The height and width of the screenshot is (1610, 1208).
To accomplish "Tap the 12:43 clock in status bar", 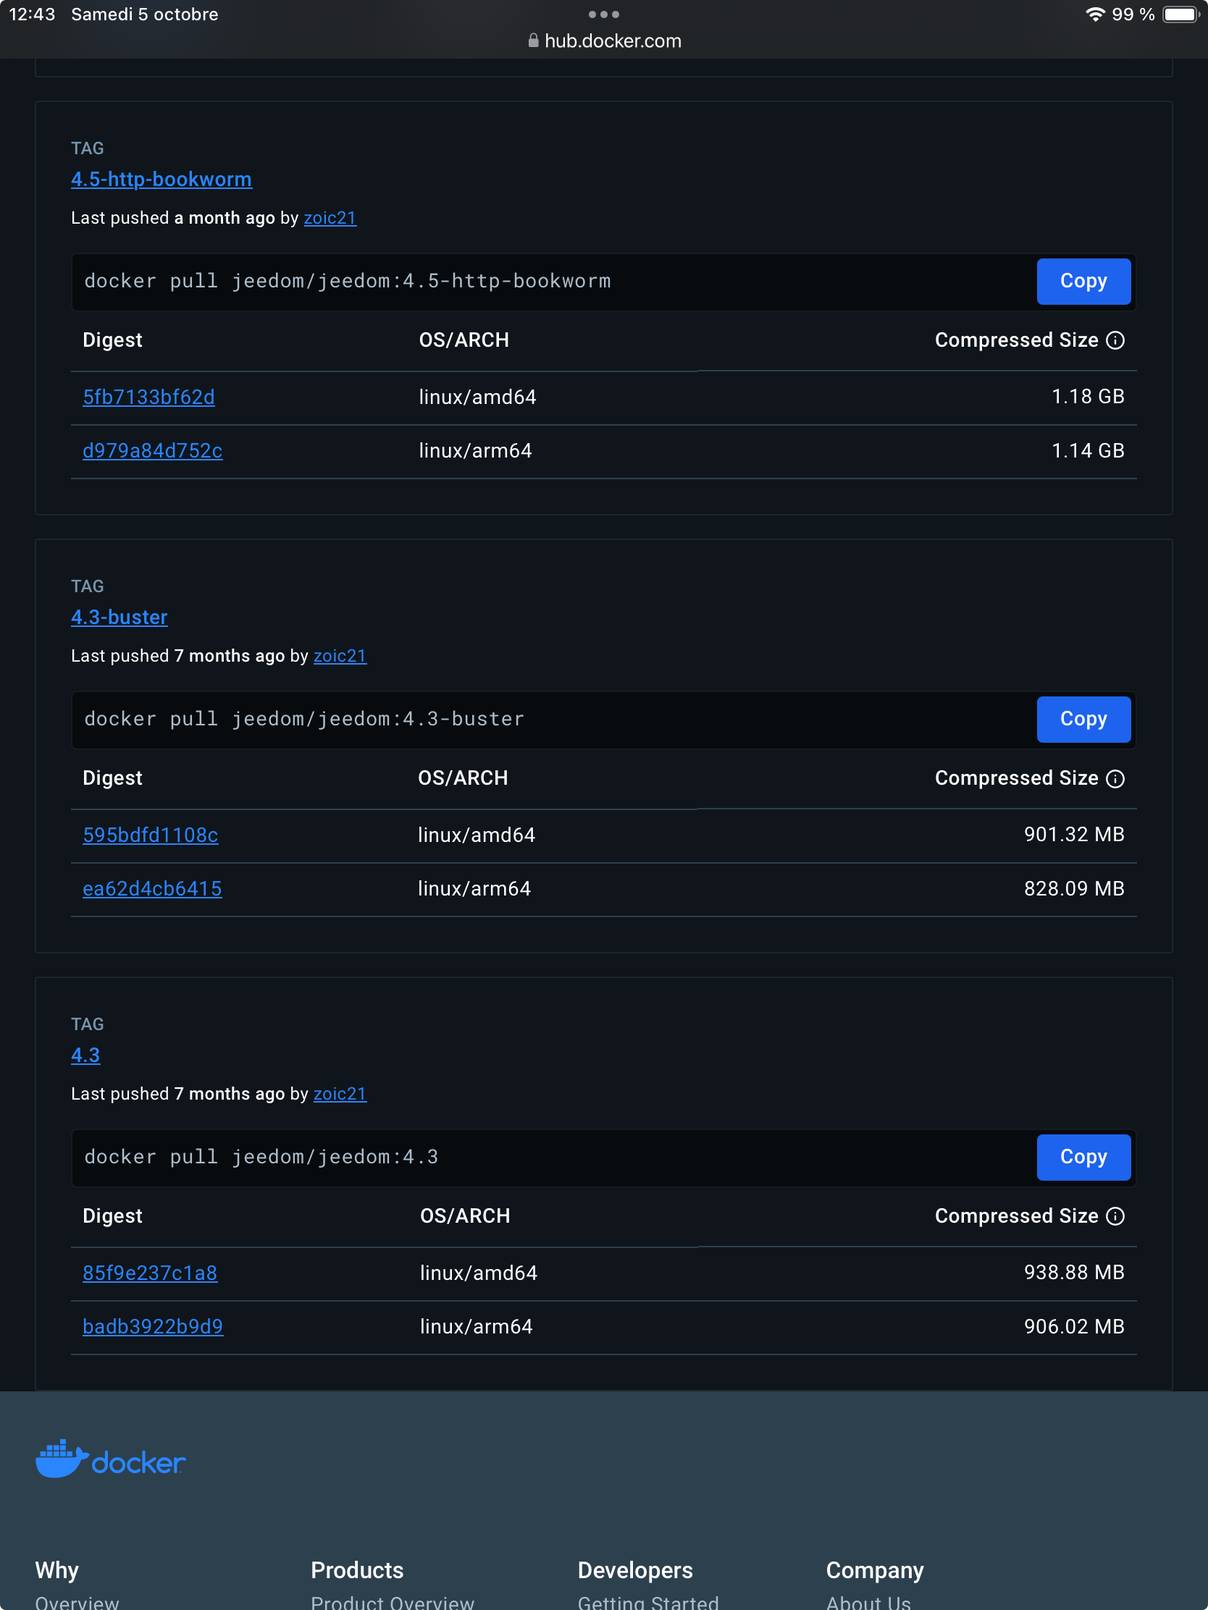I will pos(32,14).
